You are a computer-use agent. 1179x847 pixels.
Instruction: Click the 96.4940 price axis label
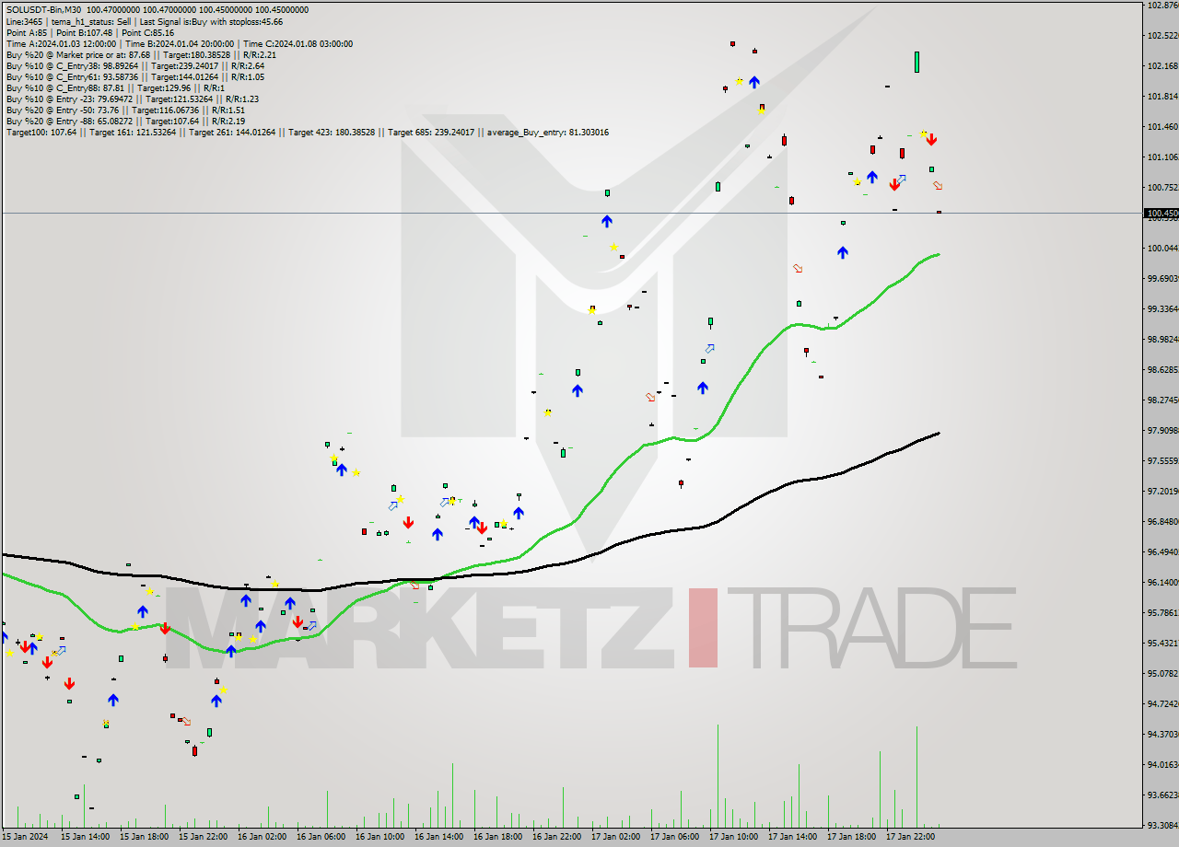point(1162,551)
